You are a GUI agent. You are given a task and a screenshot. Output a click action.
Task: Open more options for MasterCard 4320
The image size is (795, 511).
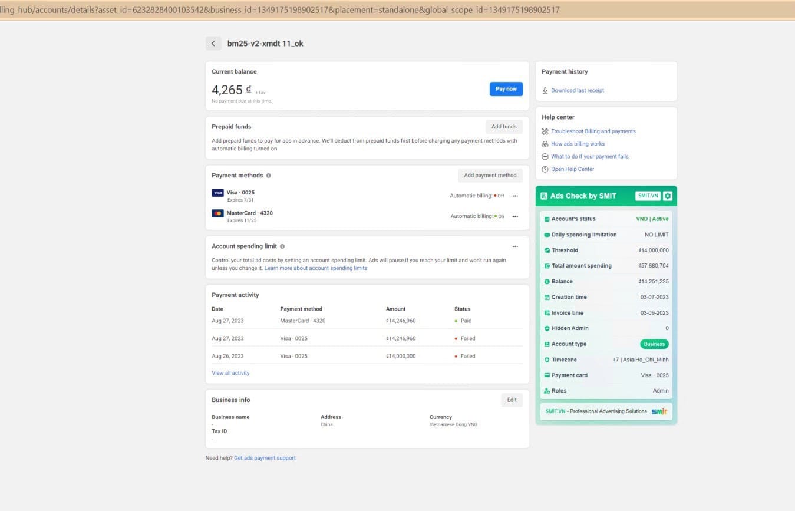click(x=515, y=216)
